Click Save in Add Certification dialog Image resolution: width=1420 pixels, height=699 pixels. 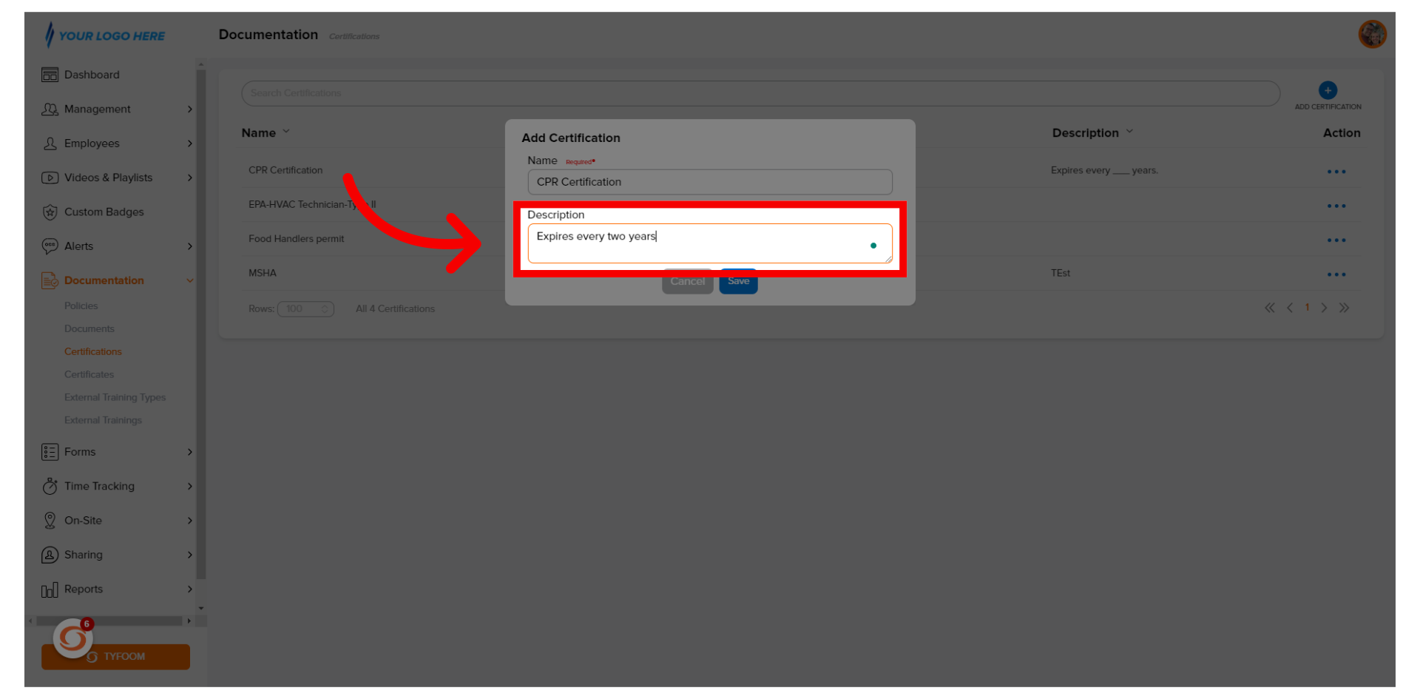click(738, 282)
